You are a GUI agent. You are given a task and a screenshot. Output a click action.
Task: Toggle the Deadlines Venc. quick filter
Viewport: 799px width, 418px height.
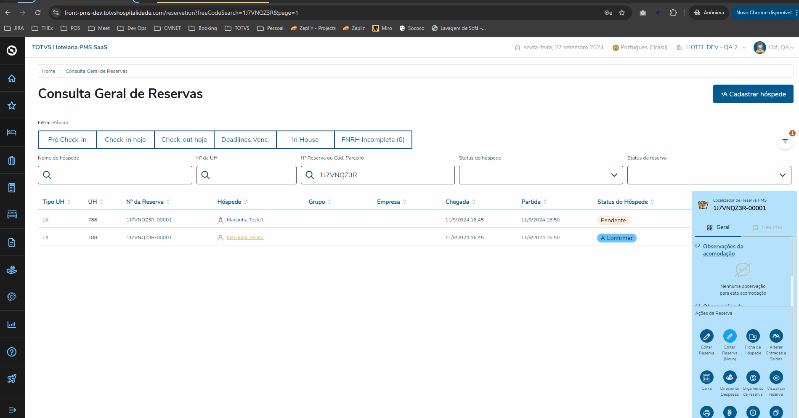245,140
